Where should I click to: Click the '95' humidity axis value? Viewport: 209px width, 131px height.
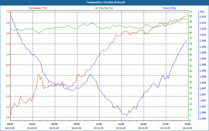[191, 16]
